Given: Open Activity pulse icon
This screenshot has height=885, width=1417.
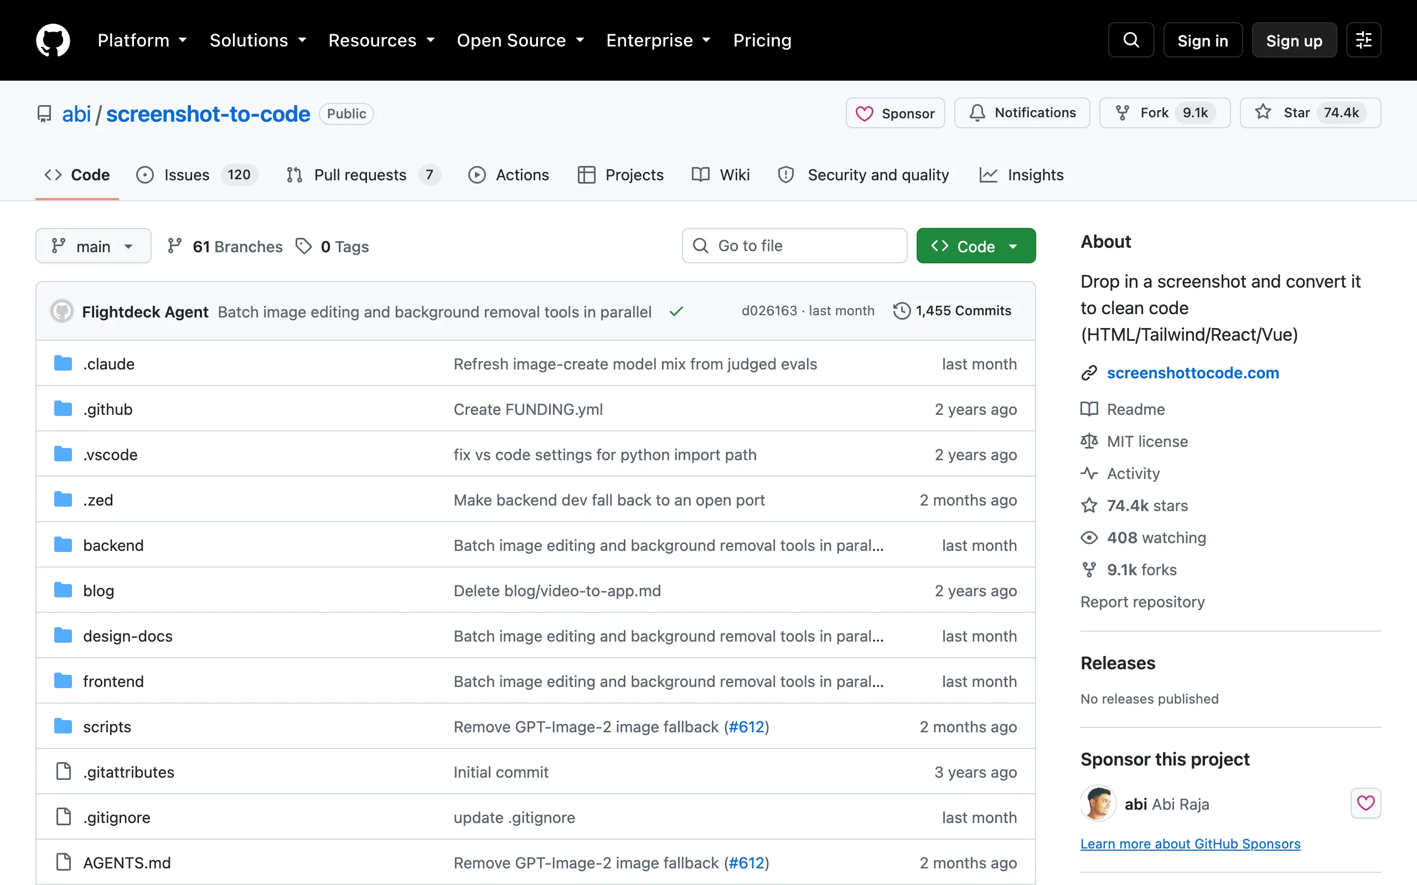Looking at the screenshot, I should click(x=1089, y=473).
